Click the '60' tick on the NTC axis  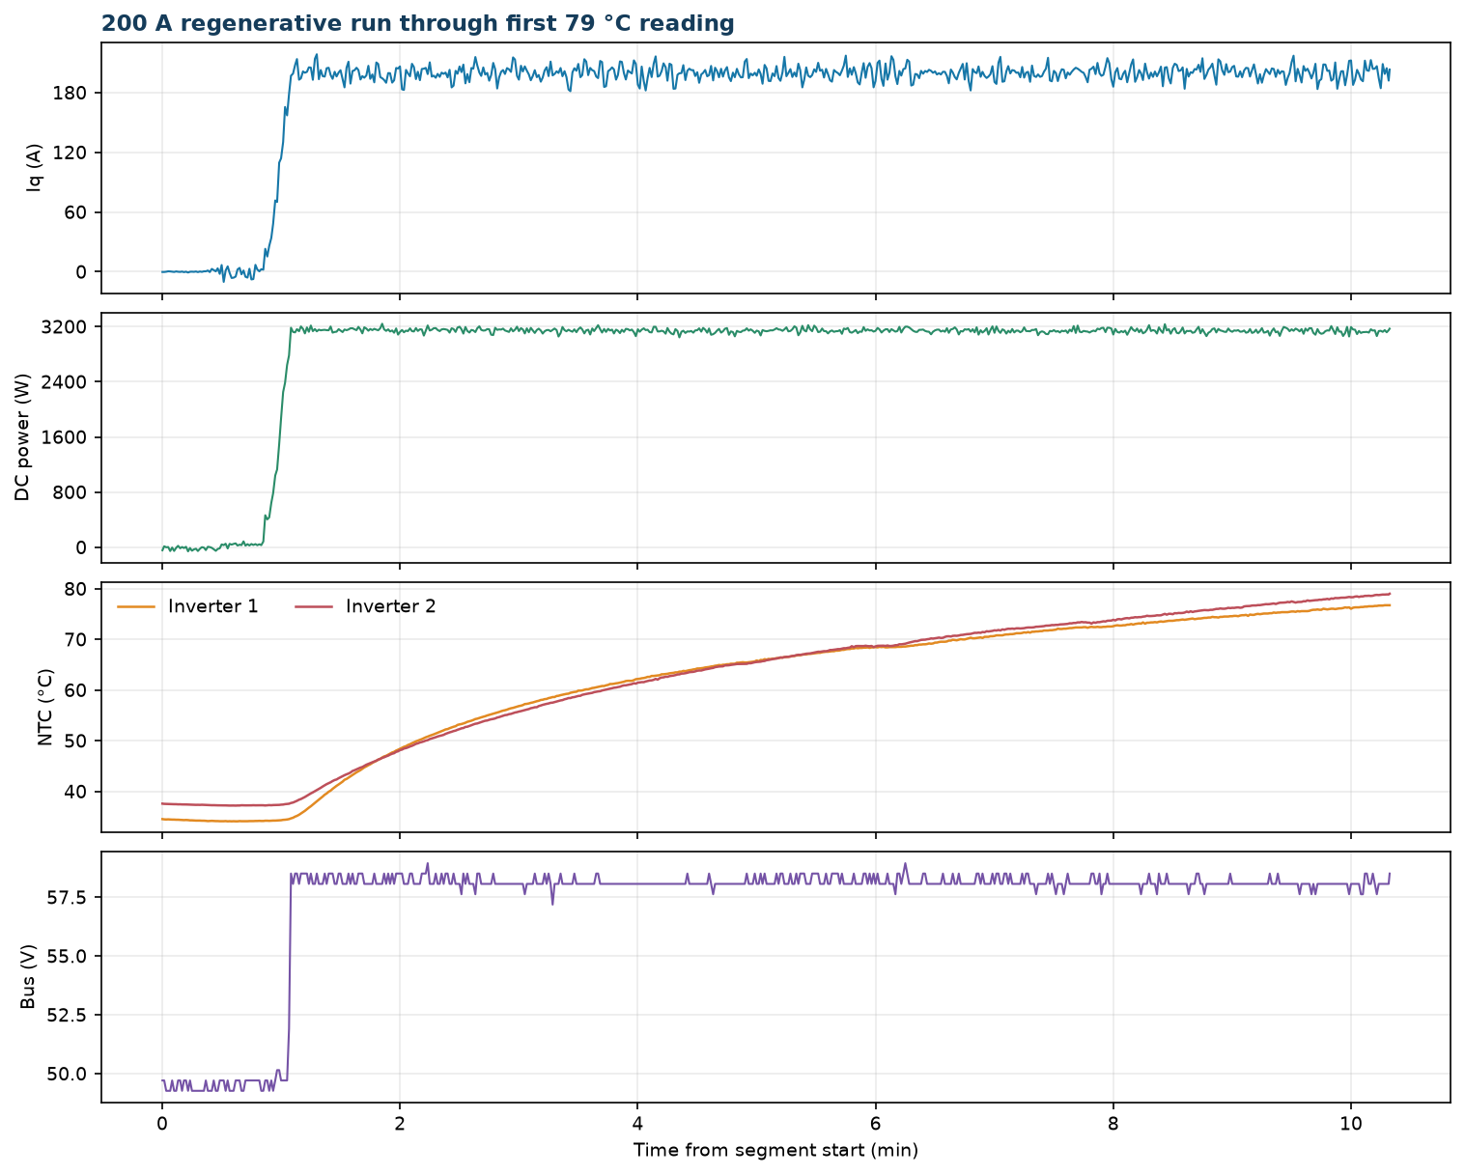tap(78, 690)
